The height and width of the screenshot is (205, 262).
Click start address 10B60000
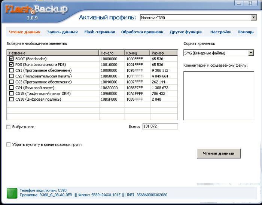109,76
